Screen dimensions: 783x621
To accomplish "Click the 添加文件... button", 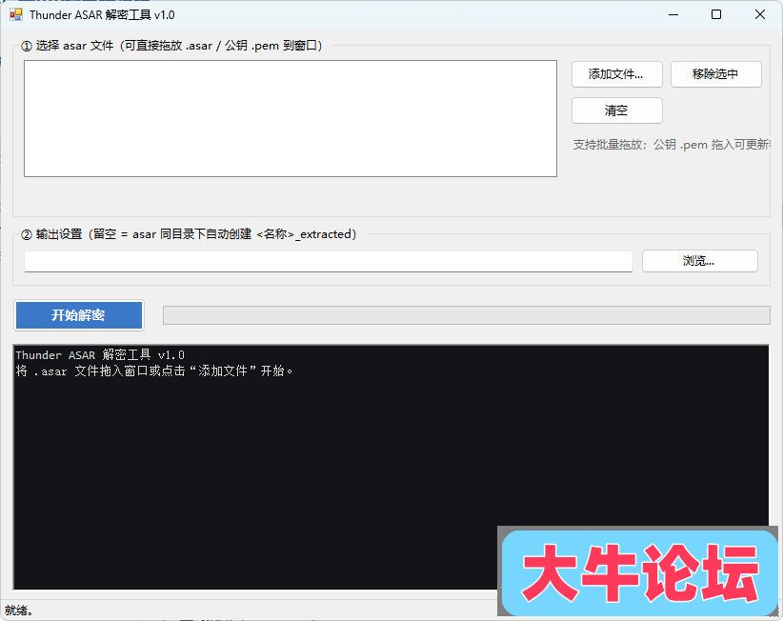I will click(x=616, y=74).
